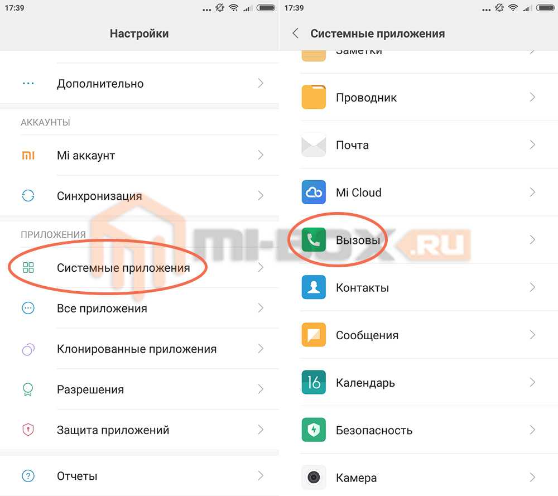Tap the Календарь icon showing 16

click(314, 382)
